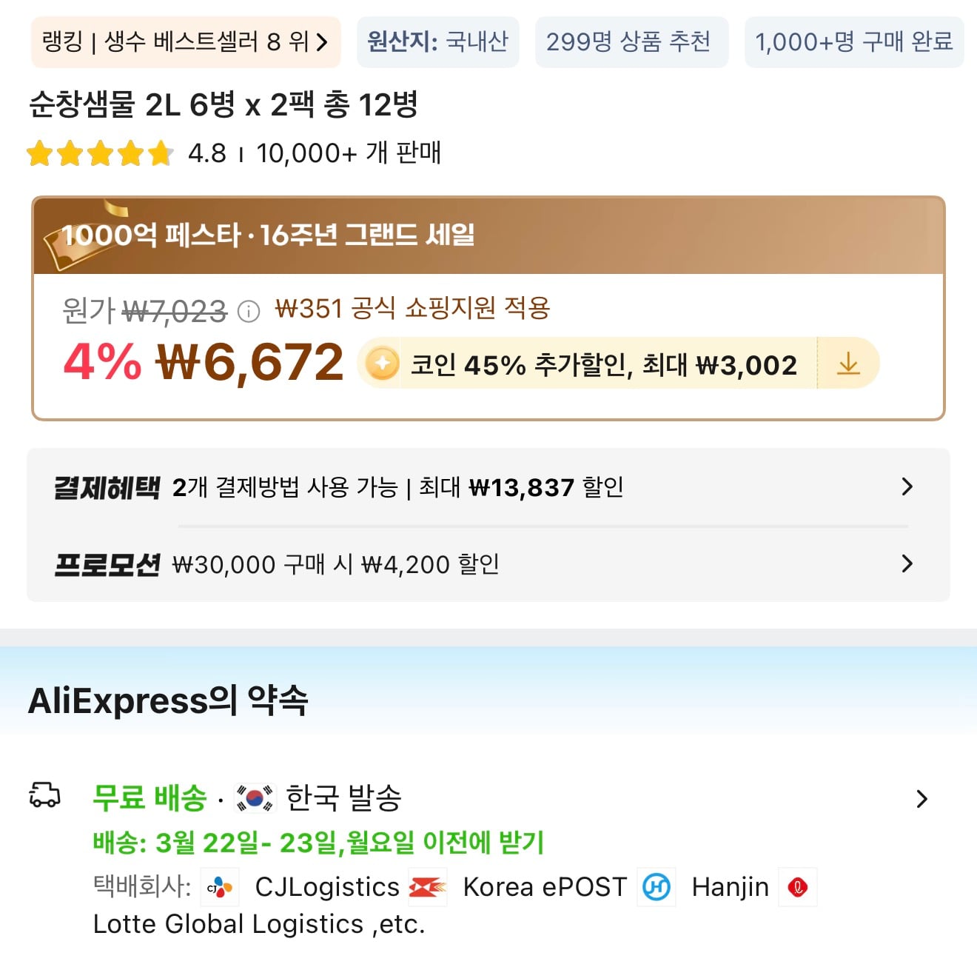Expand the 프로모션 promotion row
Image resolution: width=977 pixels, height=967 pixels.
(x=907, y=564)
